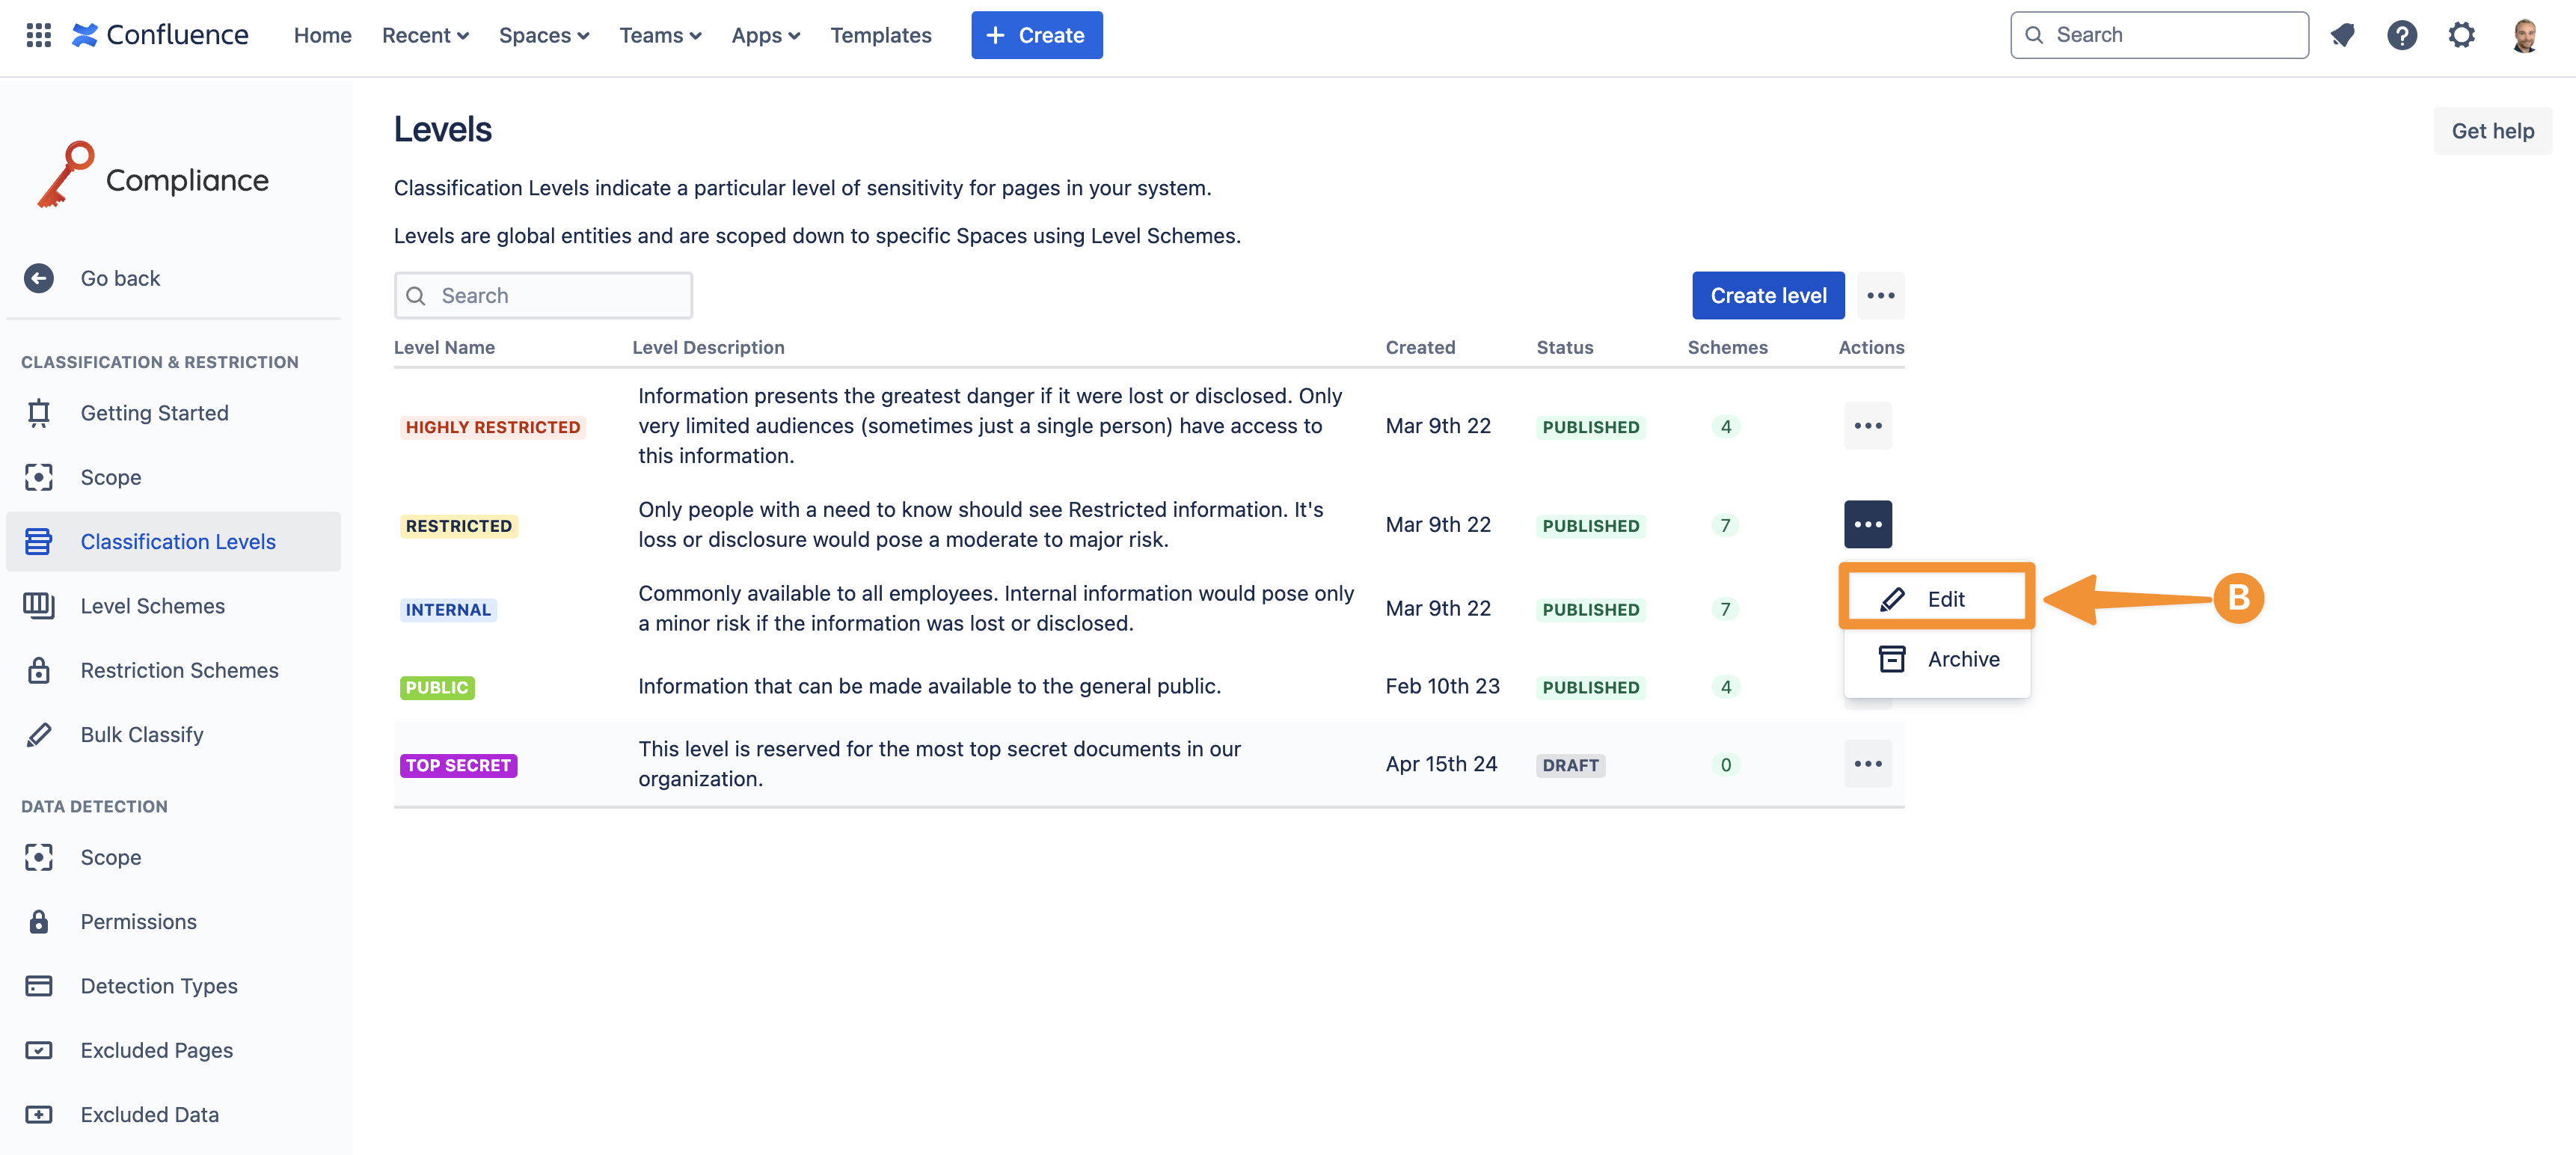Open actions menu for Highly Restricted level
2576x1155 pixels.
[x=1867, y=426]
